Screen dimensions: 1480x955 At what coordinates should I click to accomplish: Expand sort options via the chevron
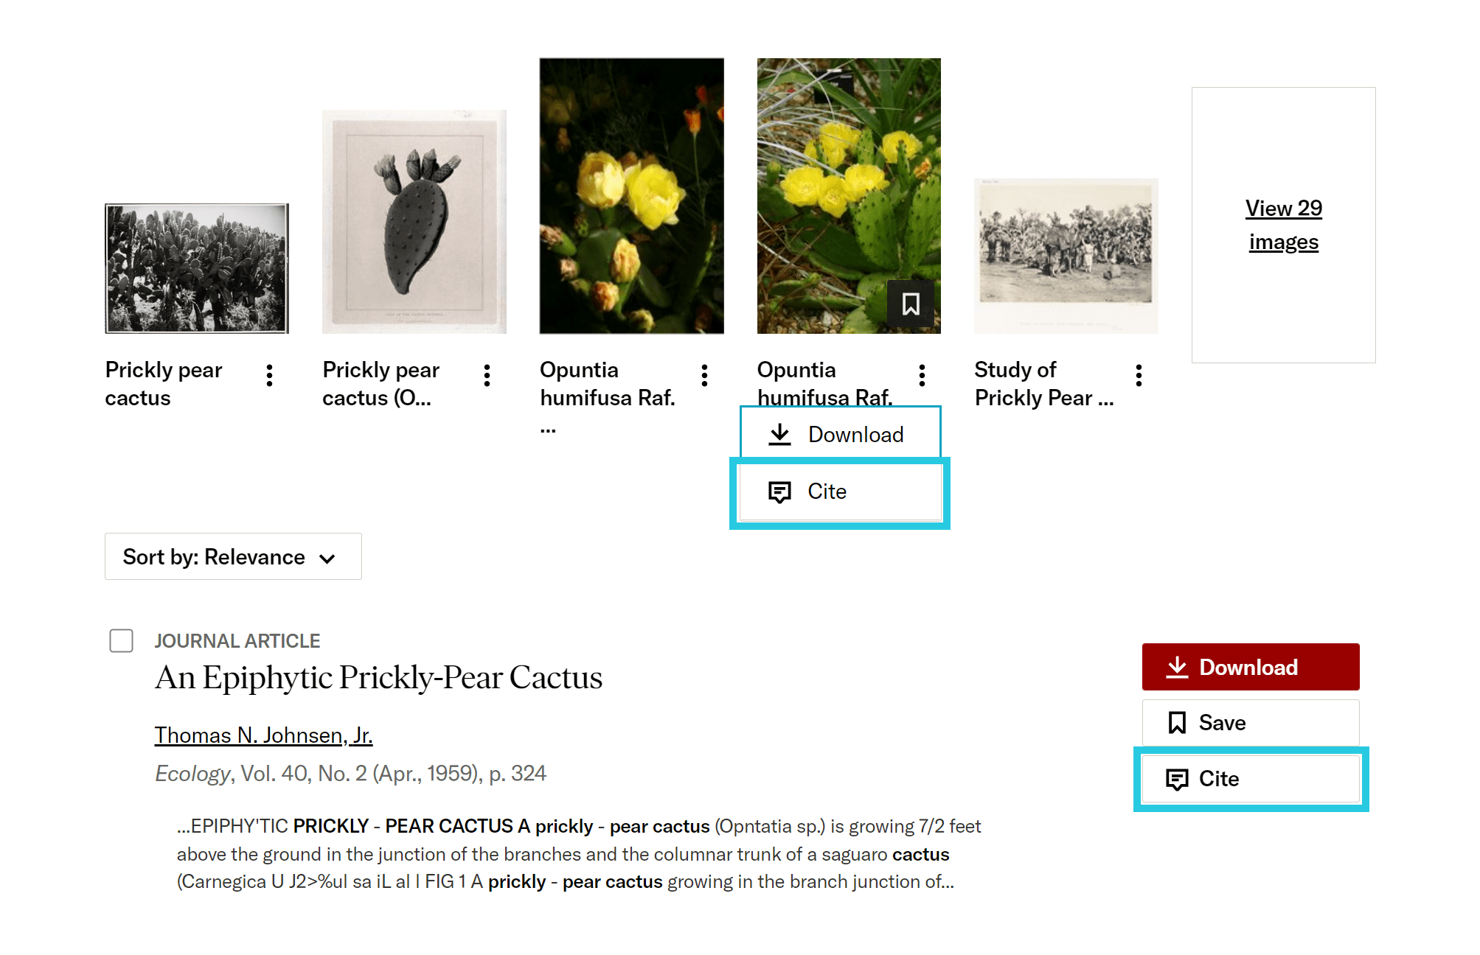click(x=329, y=558)
